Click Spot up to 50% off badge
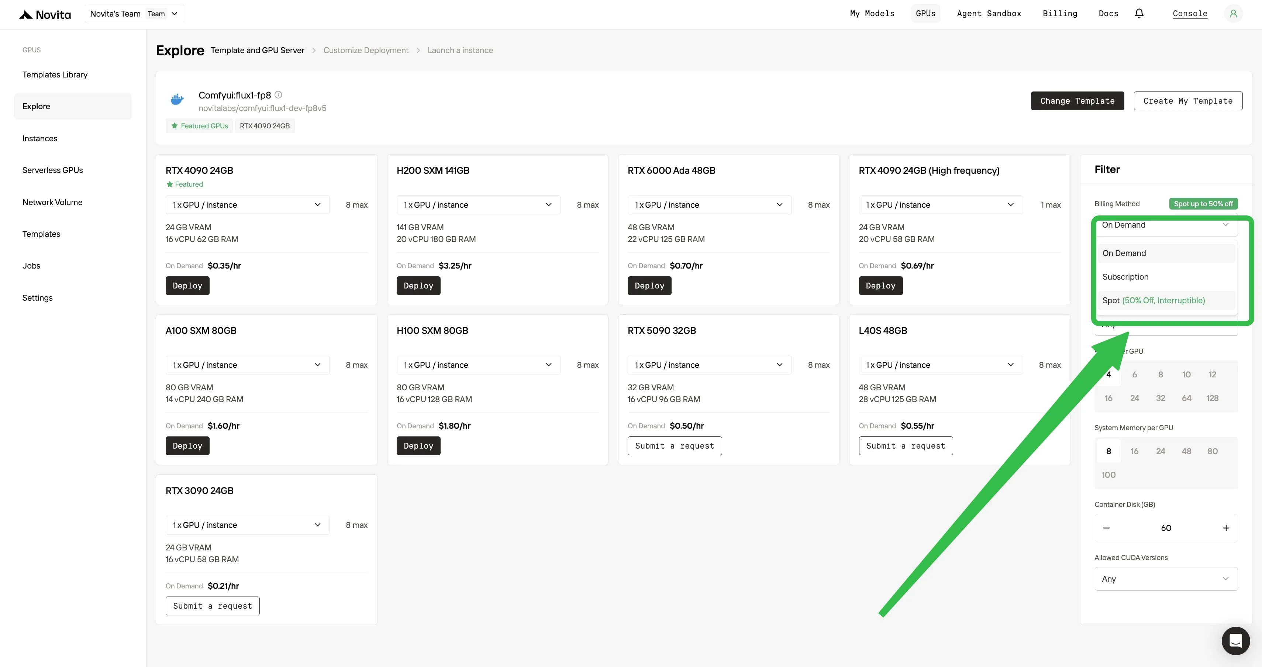This screenshot has height=667, width=1262. (x=1203, y=204)
